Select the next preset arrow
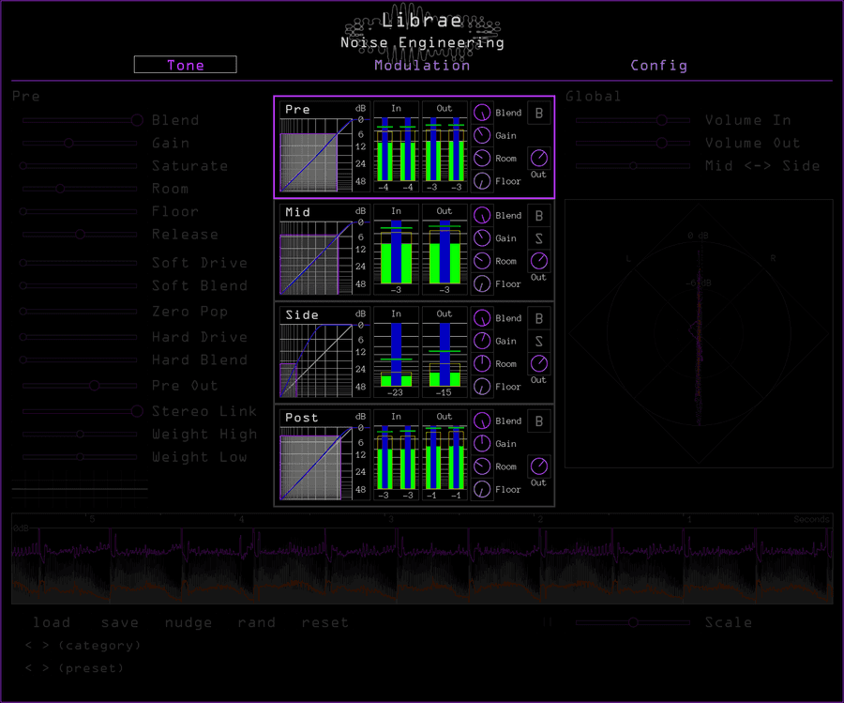Screen dimensions: 844x703 pos(46,668)
